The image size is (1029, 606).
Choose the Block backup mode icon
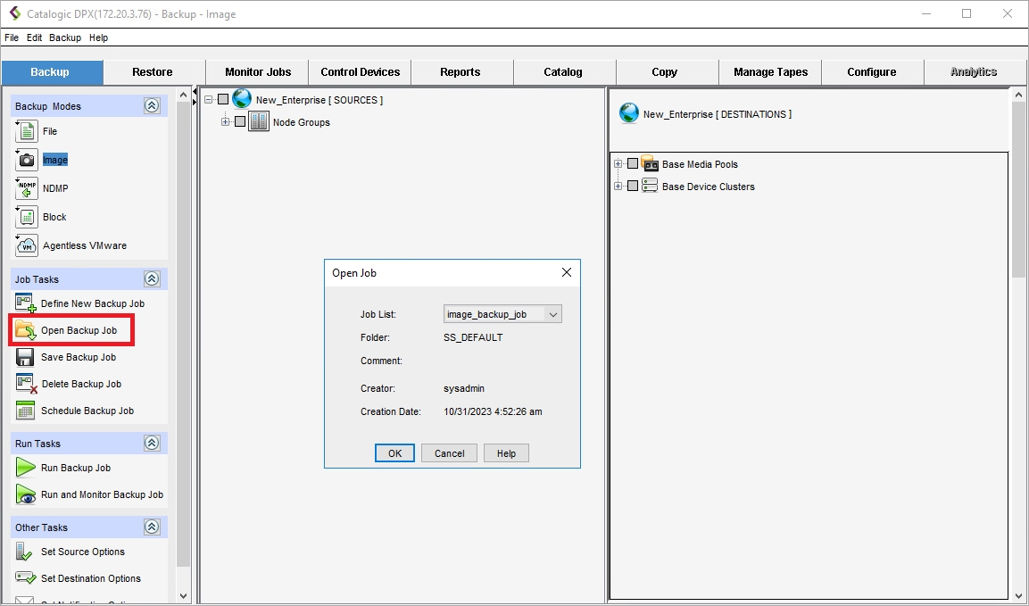[x=26, y=217]
